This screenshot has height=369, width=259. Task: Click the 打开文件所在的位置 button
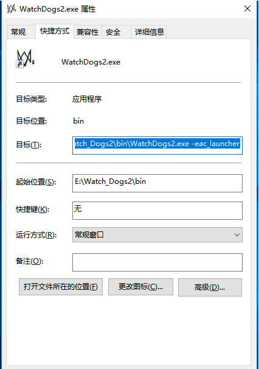pyautogui.click(x=61, y=287)
